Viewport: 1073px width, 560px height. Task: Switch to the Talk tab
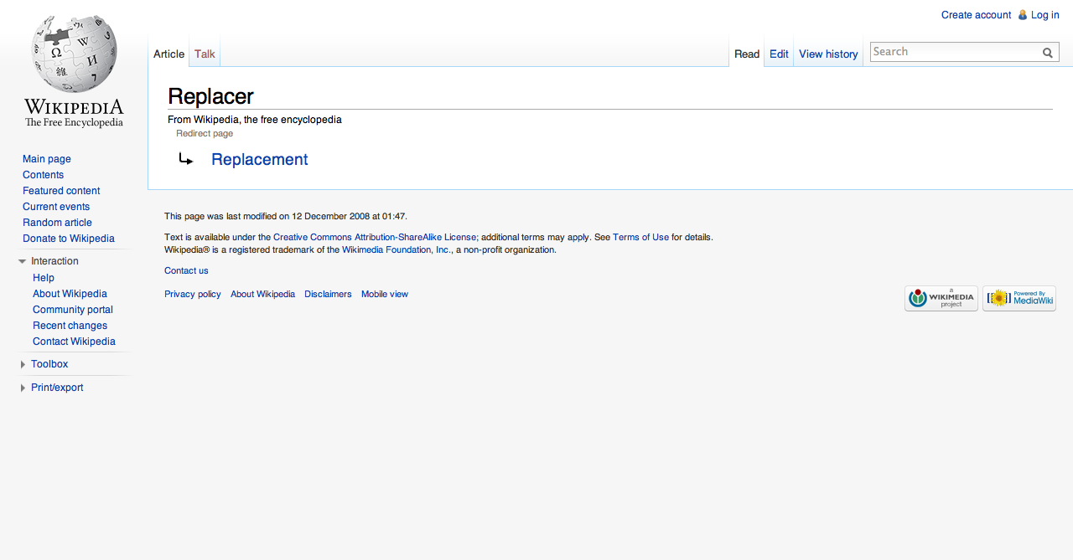(205, 54)
